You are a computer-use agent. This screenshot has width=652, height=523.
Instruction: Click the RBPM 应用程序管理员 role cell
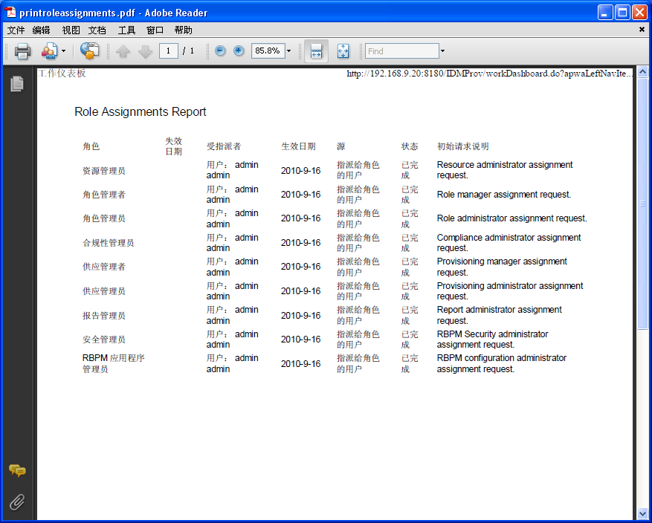(114, 363)
